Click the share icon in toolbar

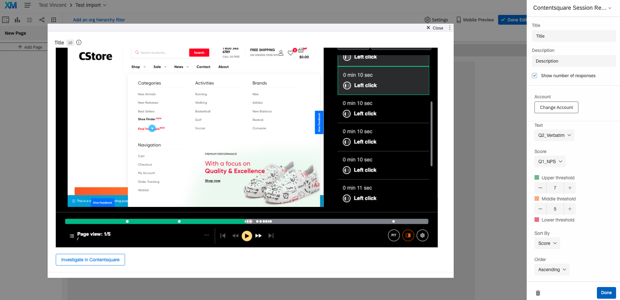click(x=42, y=20)
